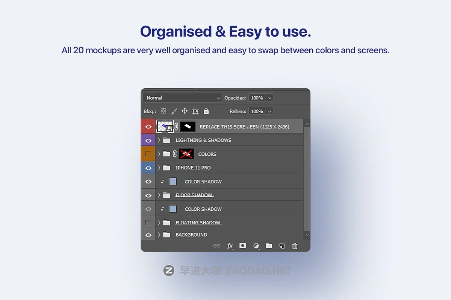Expand the iPhone 11 Pro folder
Screen dimensions: 451x300
click(x=159, y=168)
